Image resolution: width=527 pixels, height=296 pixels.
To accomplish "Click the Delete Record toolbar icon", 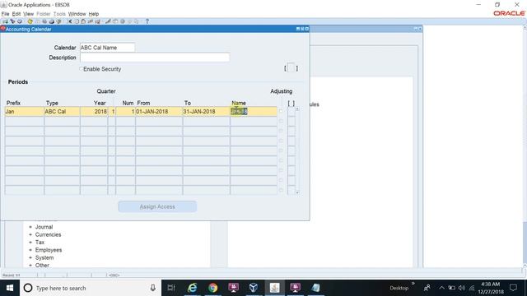I will pyautogui.click(x=97, y=21).
